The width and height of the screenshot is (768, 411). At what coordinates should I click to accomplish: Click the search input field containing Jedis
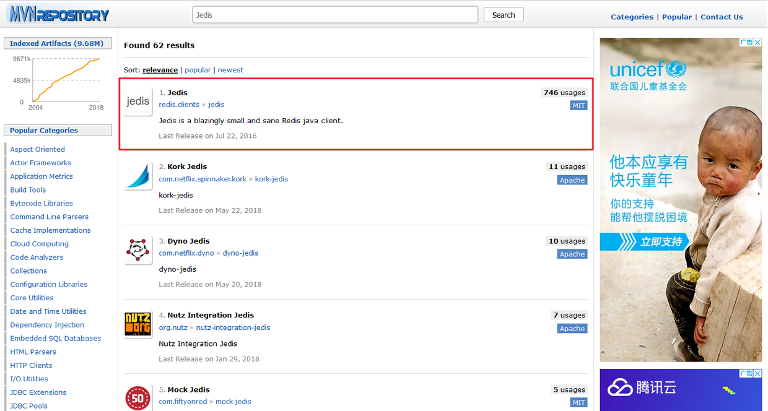[335, 15]
